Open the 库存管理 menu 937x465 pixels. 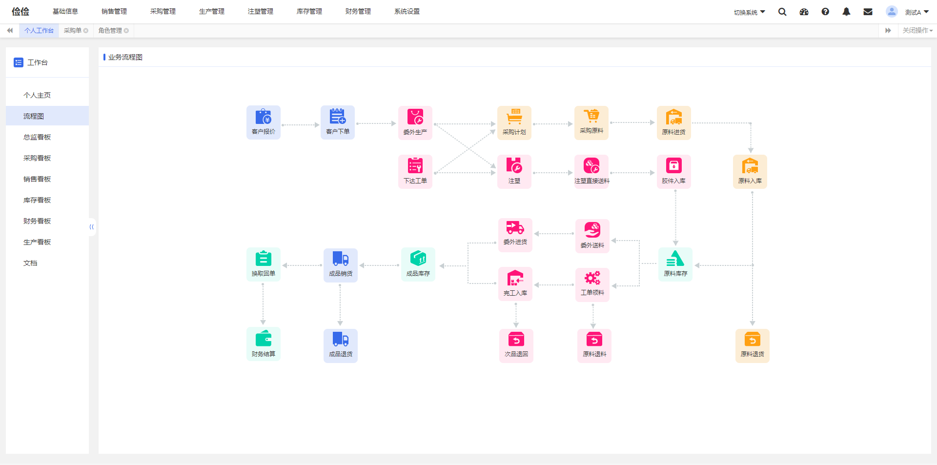click(x=309, y=11)
